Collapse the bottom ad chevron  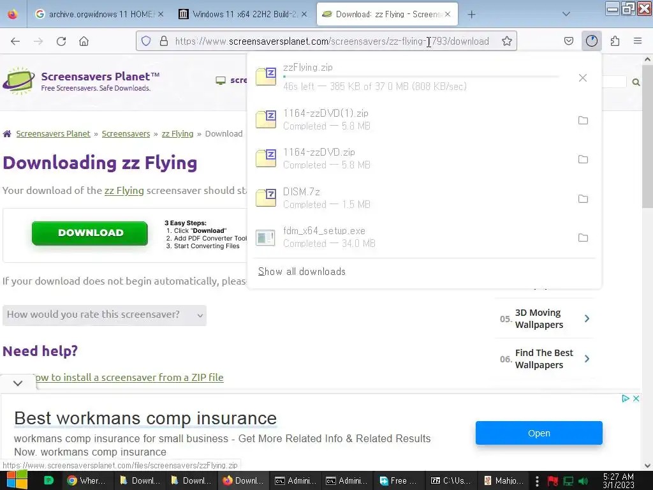point(18,383)
